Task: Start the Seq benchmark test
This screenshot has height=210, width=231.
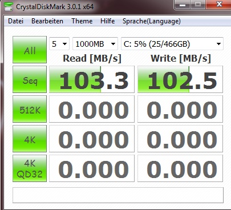Action: (x=30, y=79)
